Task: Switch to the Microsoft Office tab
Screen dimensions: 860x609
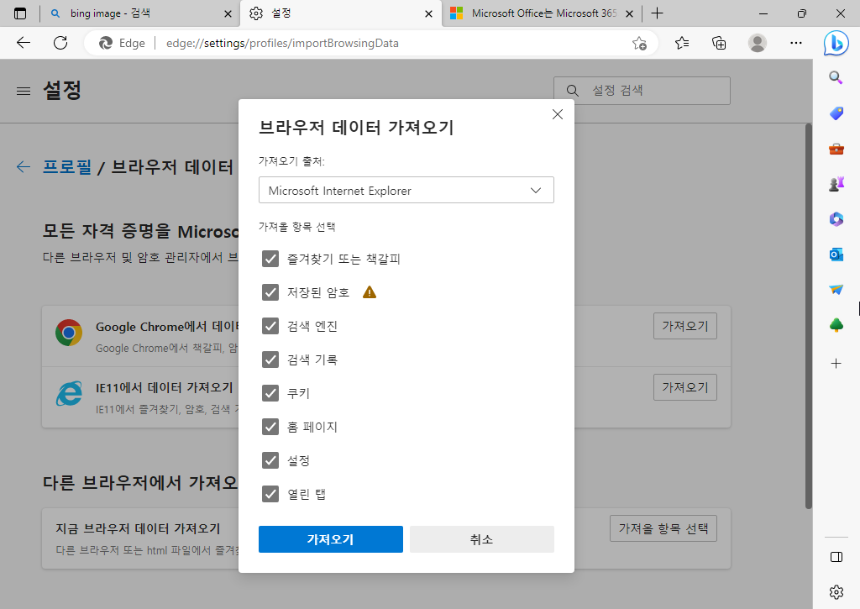Action: 542,13
